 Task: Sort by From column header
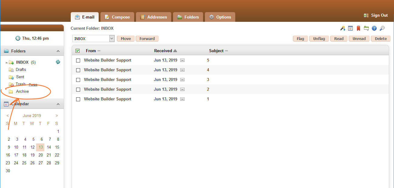click(x=91, y=51)
